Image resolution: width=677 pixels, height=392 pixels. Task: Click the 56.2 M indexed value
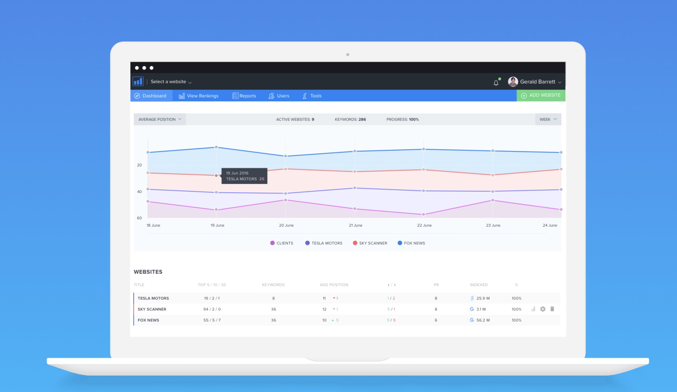(483, 320)
